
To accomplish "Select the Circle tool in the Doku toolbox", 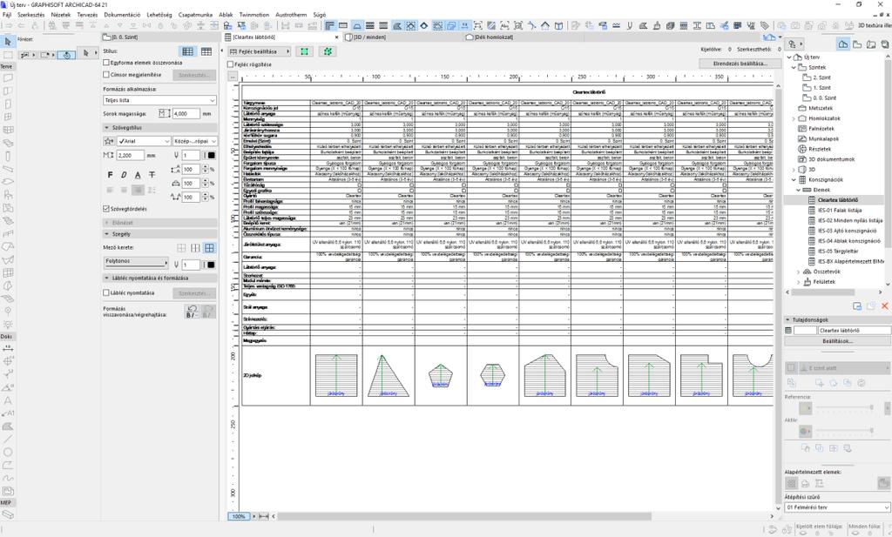I will point(7,453).
